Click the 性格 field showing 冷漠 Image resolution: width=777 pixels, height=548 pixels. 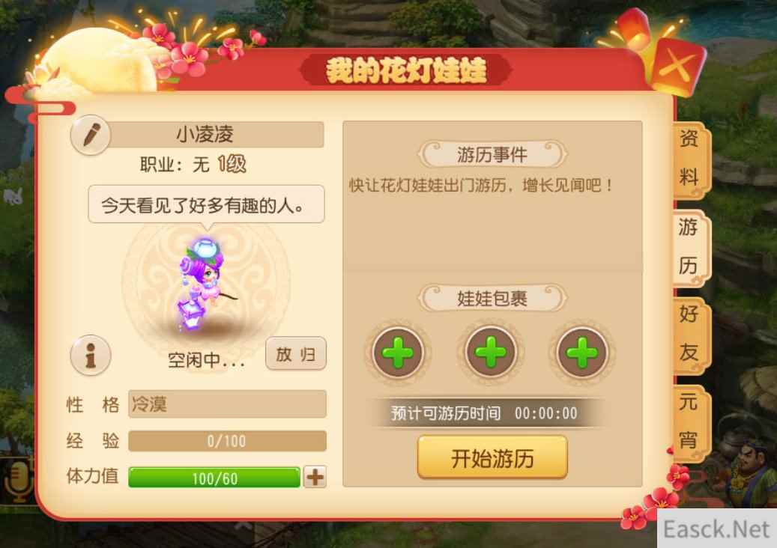coord(227,404)
